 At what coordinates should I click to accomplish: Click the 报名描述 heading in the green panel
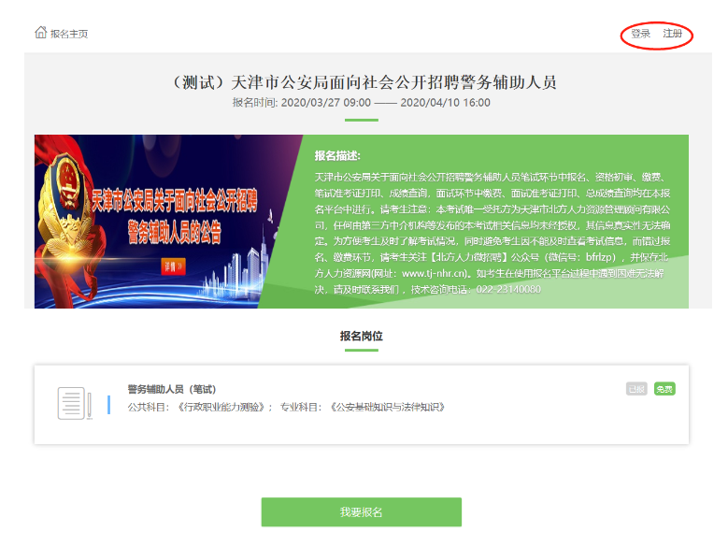click(x=337, y=155)
